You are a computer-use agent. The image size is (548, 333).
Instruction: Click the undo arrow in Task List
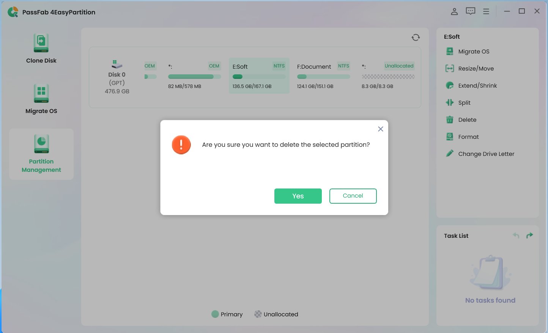pos(516,235)
